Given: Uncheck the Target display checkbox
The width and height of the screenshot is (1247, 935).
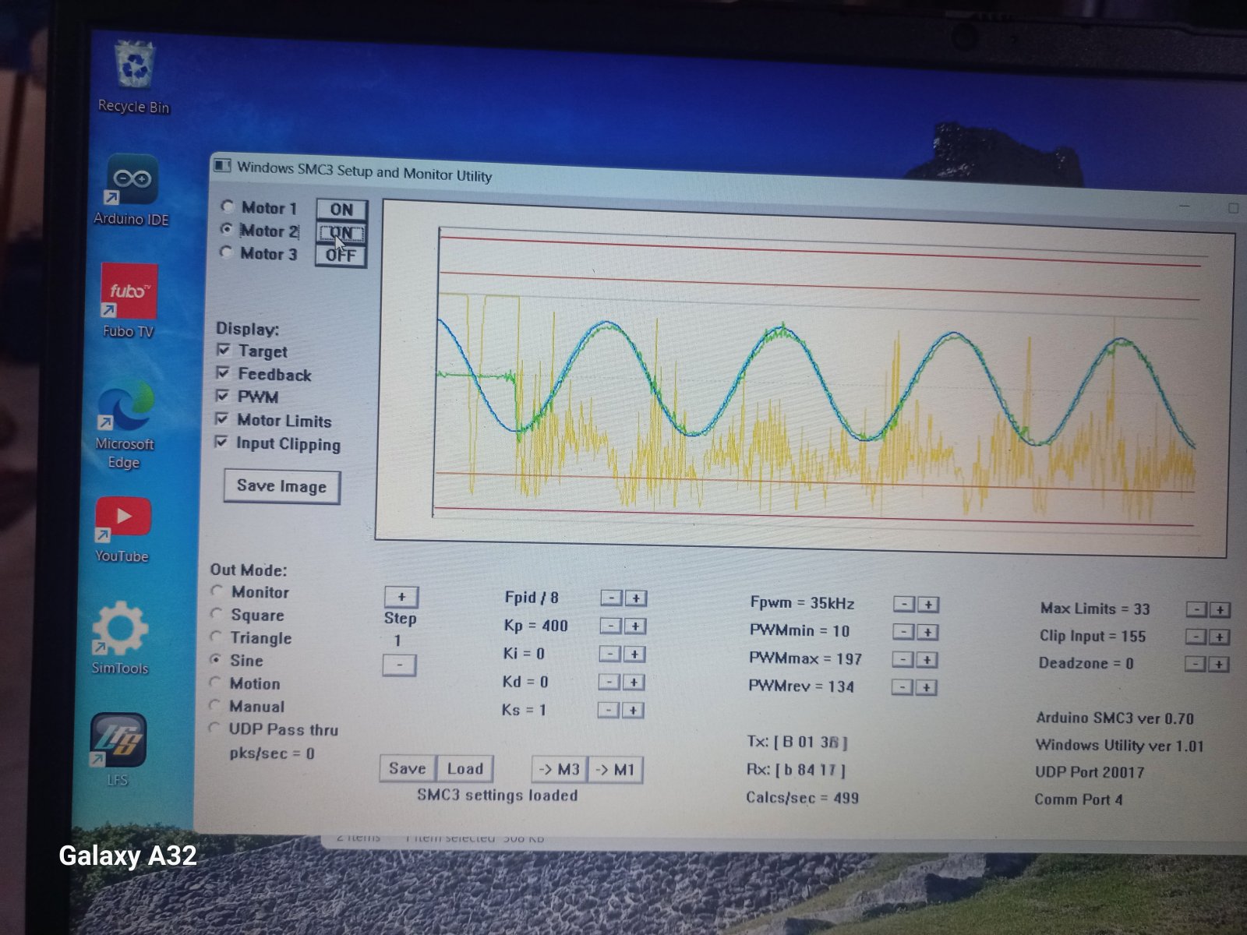Looking at the screenshot, I should 224,350.
